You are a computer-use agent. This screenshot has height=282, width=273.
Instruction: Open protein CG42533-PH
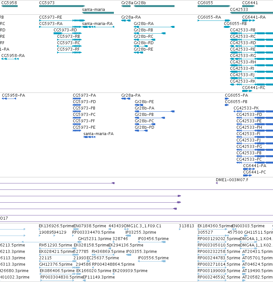[249, 127]
